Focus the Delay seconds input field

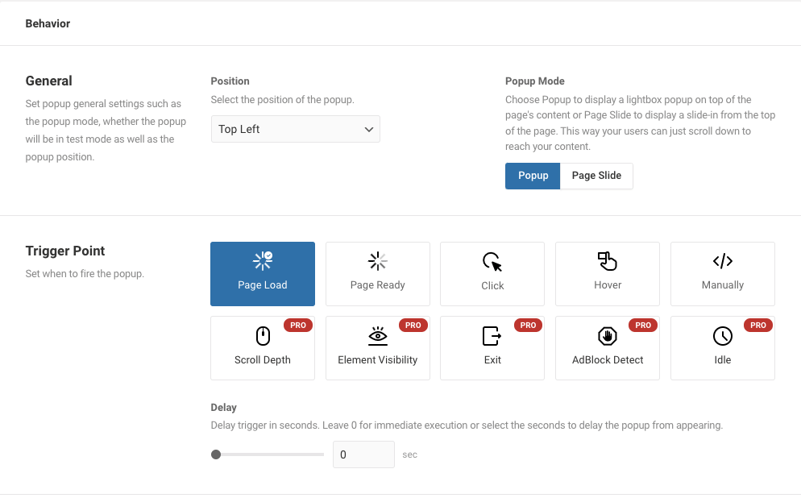click(x=363, y=454)
